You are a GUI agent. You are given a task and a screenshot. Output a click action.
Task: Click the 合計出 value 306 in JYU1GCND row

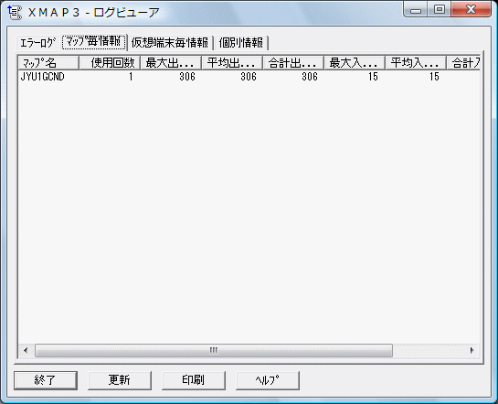[310, 77]
